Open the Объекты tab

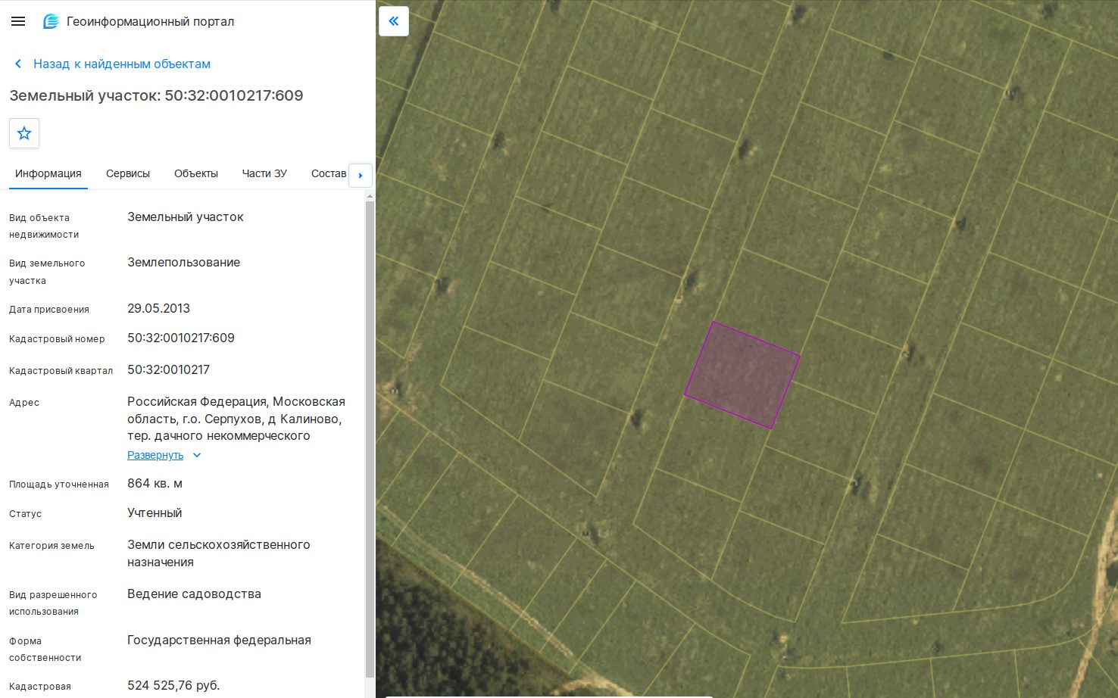click(196, 173)
